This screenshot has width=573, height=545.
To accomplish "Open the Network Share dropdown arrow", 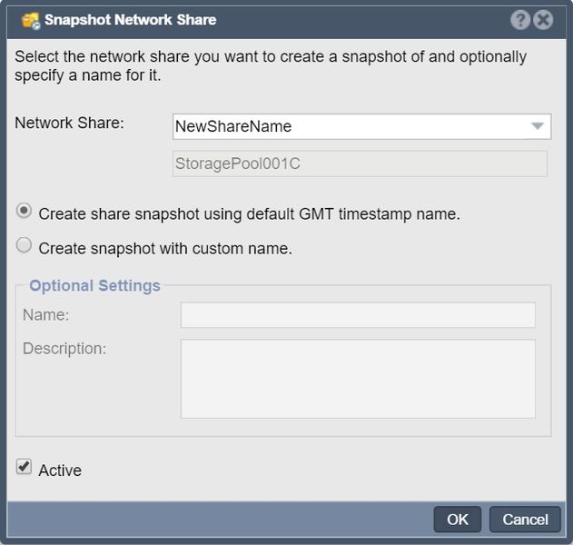I will pyautogui.click(x=538, y=126).
